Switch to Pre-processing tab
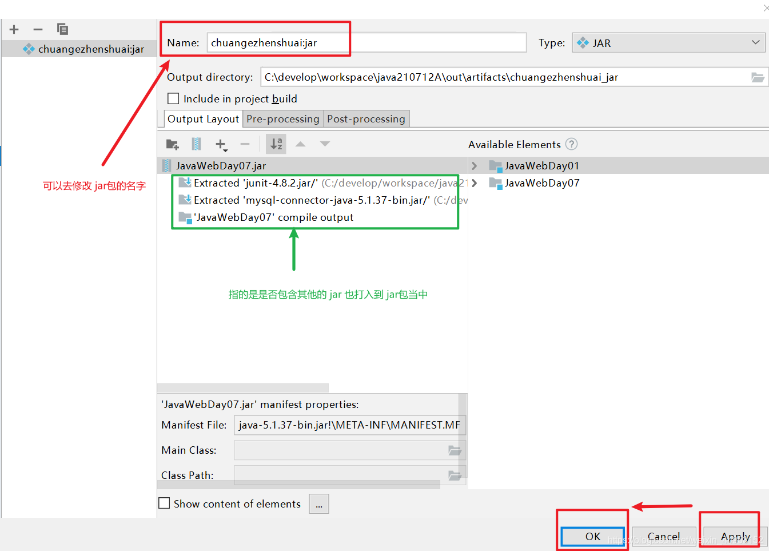This screenshot has width=769, height=551. [x=283, y=119]
